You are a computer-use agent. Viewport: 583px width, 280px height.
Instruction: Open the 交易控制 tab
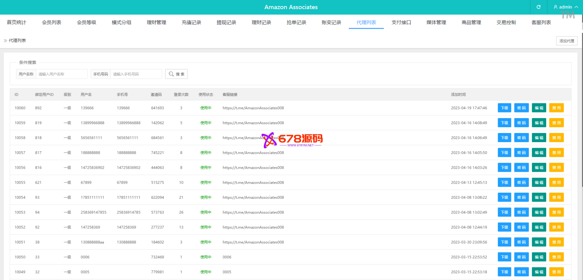point(506,22)
